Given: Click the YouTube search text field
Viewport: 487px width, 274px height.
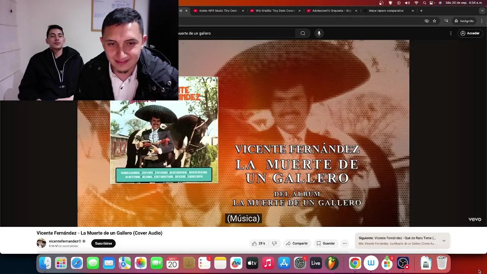Looking at the screenshot, I should [x=237, y=33].
